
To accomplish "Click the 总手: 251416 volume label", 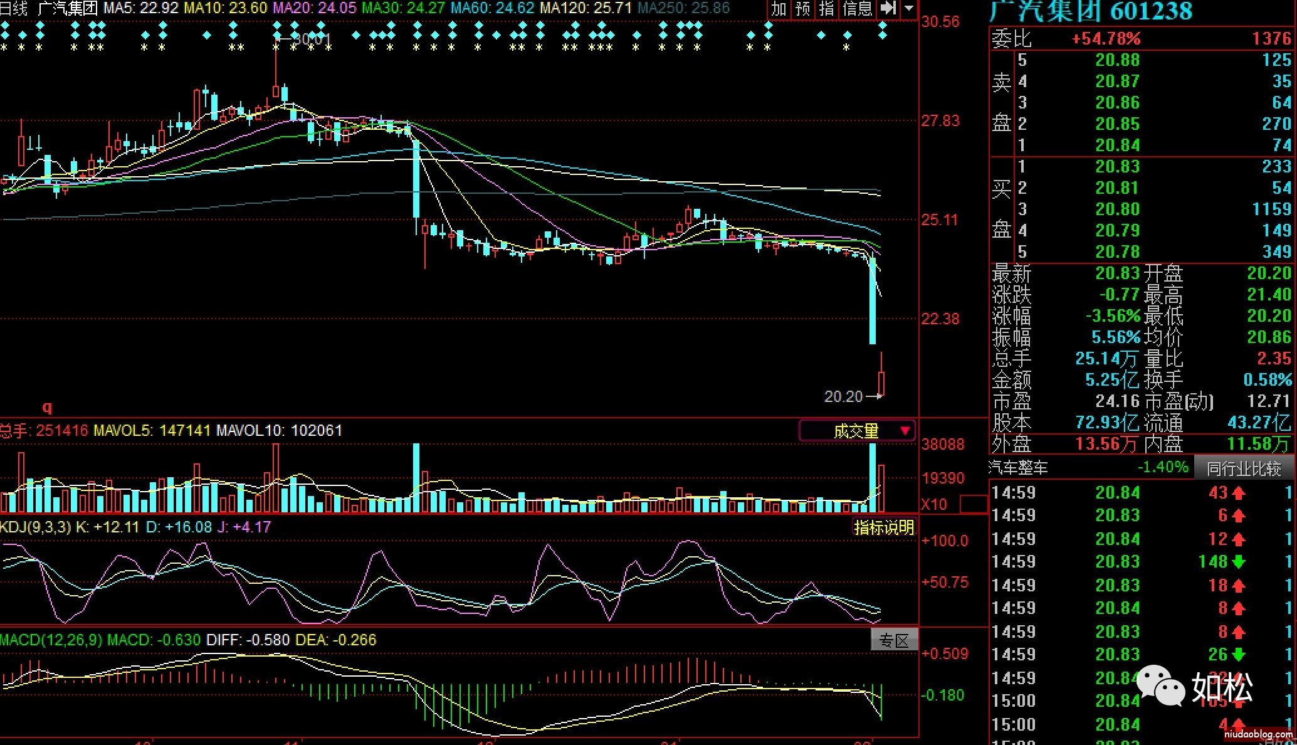I will [x=44, y=430].
